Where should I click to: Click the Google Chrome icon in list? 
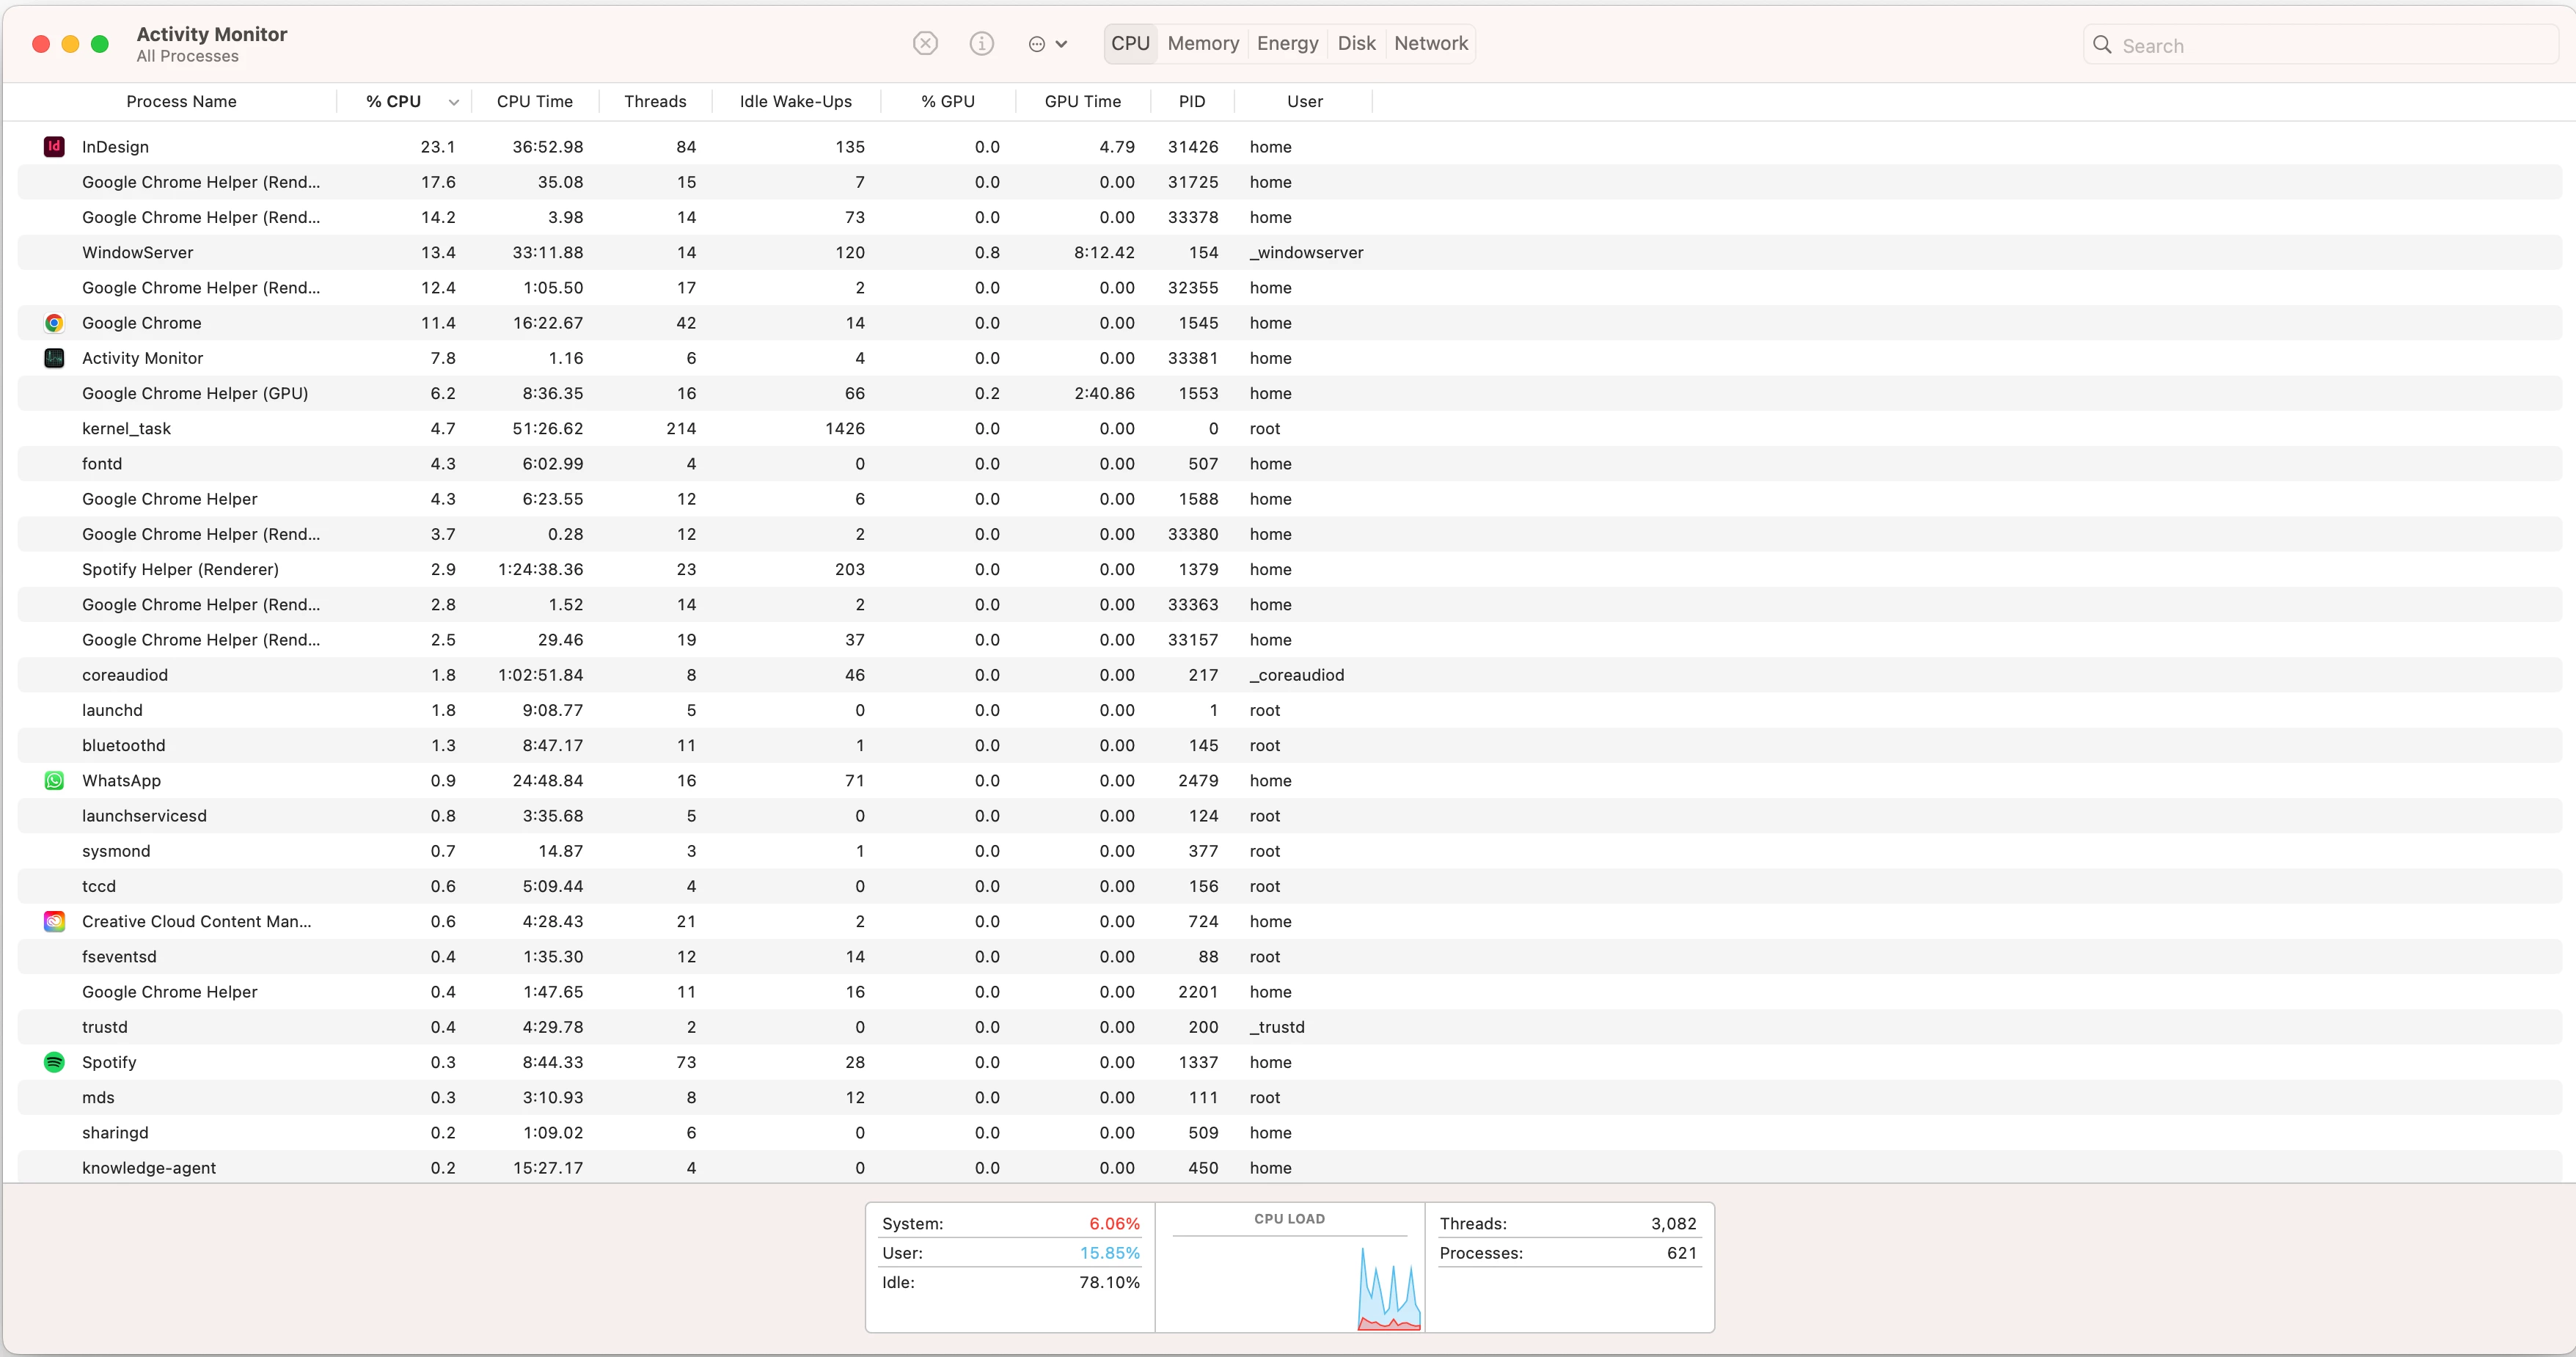click(54, 323)
